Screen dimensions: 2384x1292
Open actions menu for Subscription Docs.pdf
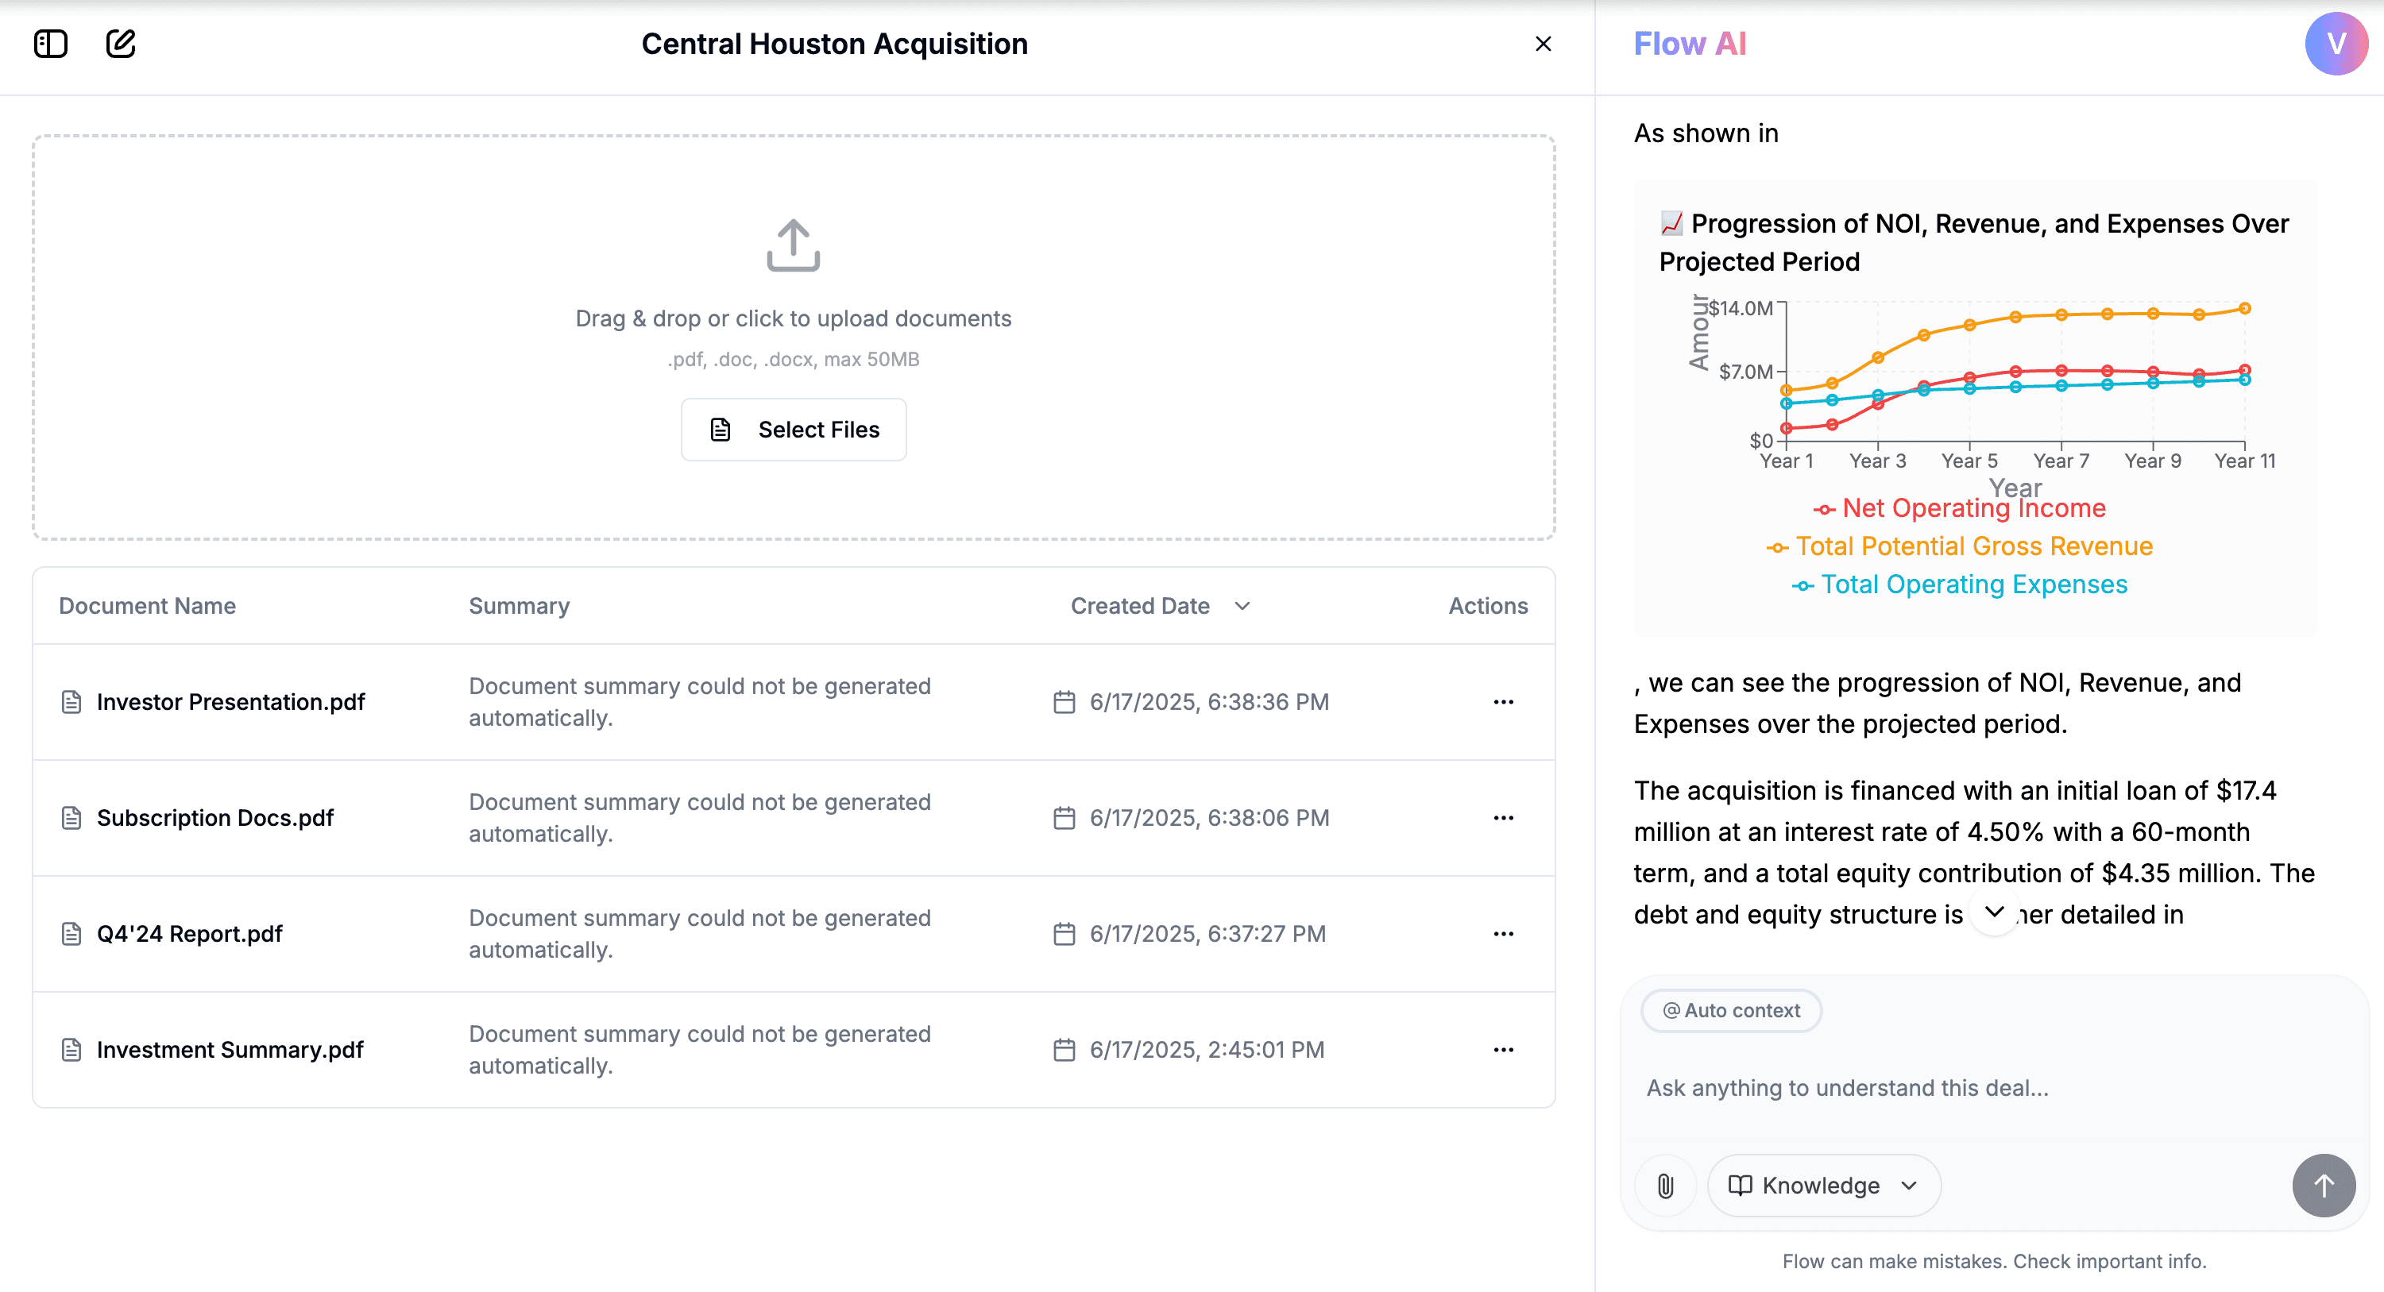pyautogui.click(x=1503, y=818)
